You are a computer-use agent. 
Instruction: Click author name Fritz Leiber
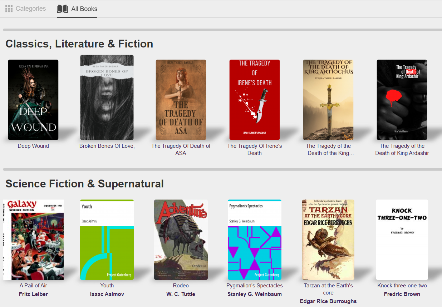[33, 294]
